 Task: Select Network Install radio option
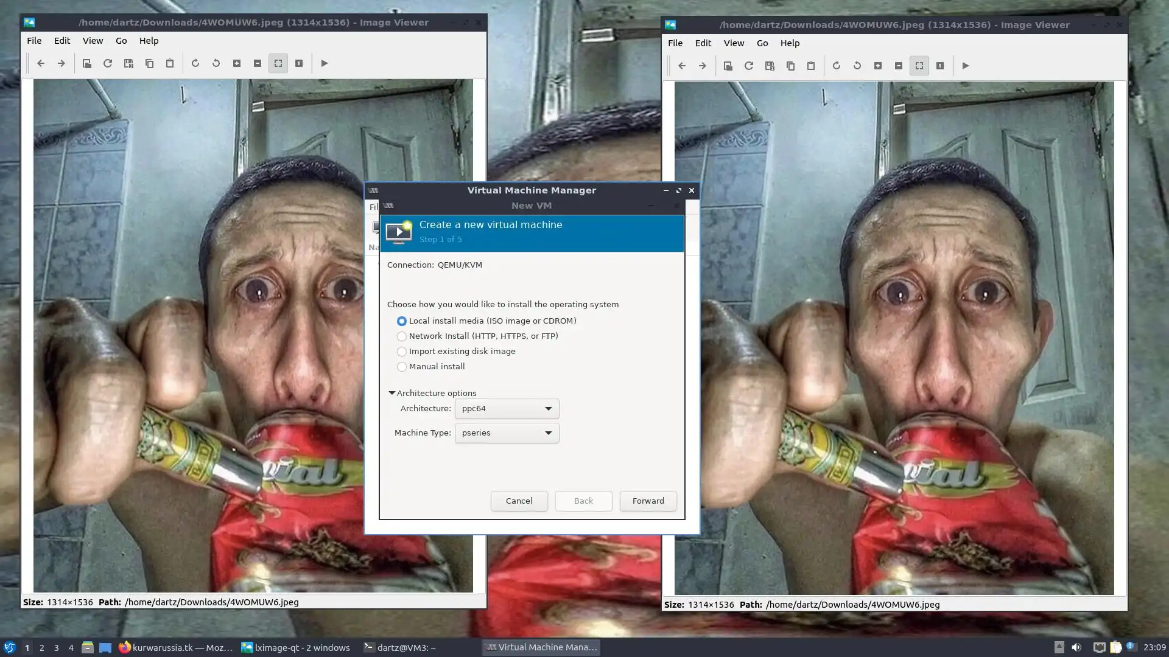(402, 336)
